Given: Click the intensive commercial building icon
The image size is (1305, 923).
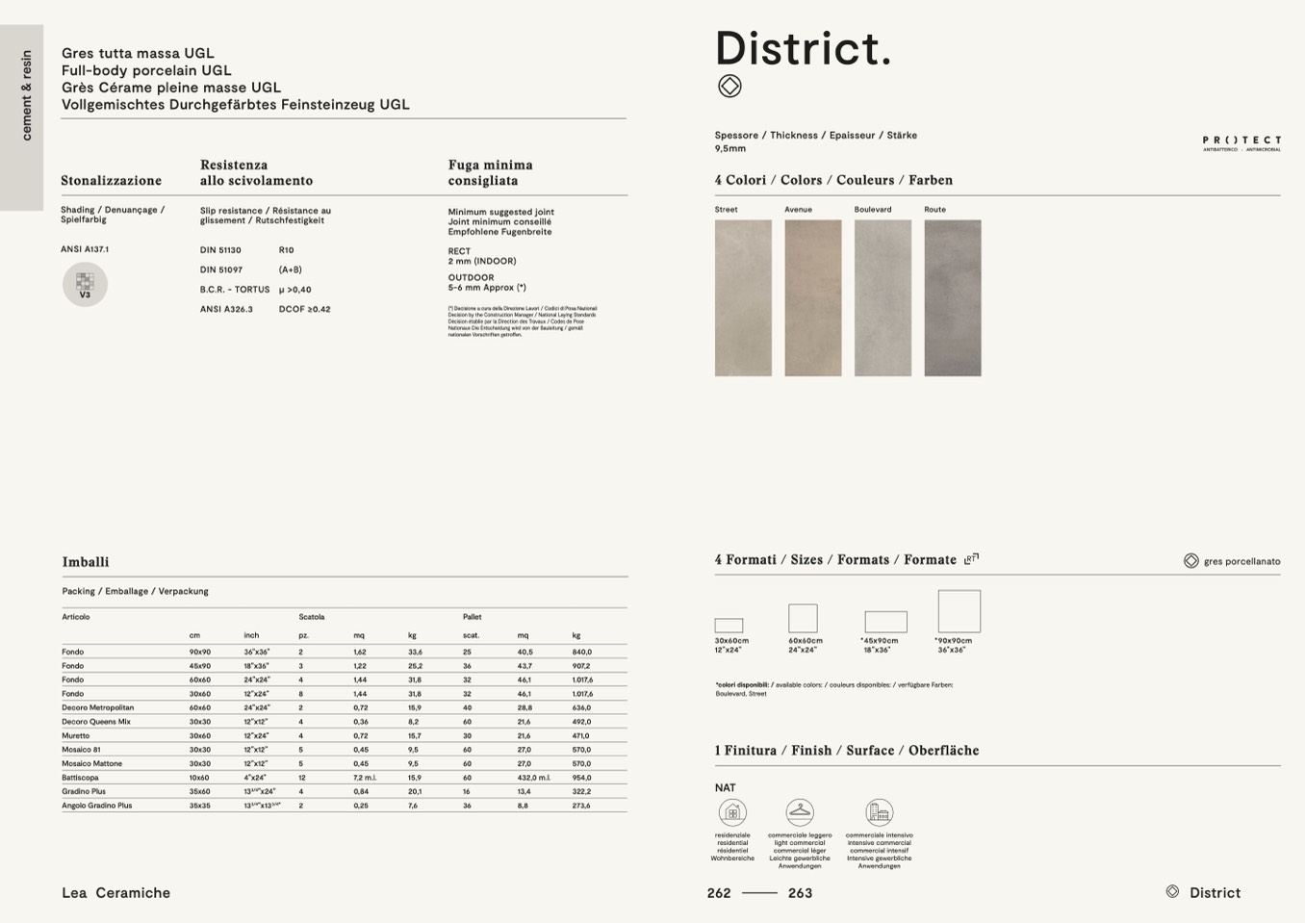Looking at the screenshot, I should (879, 812).
